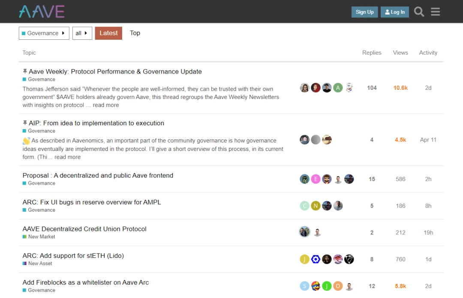Open blue hexagon avatar in stETH row
Screen dimensions: 463x298
316,259
